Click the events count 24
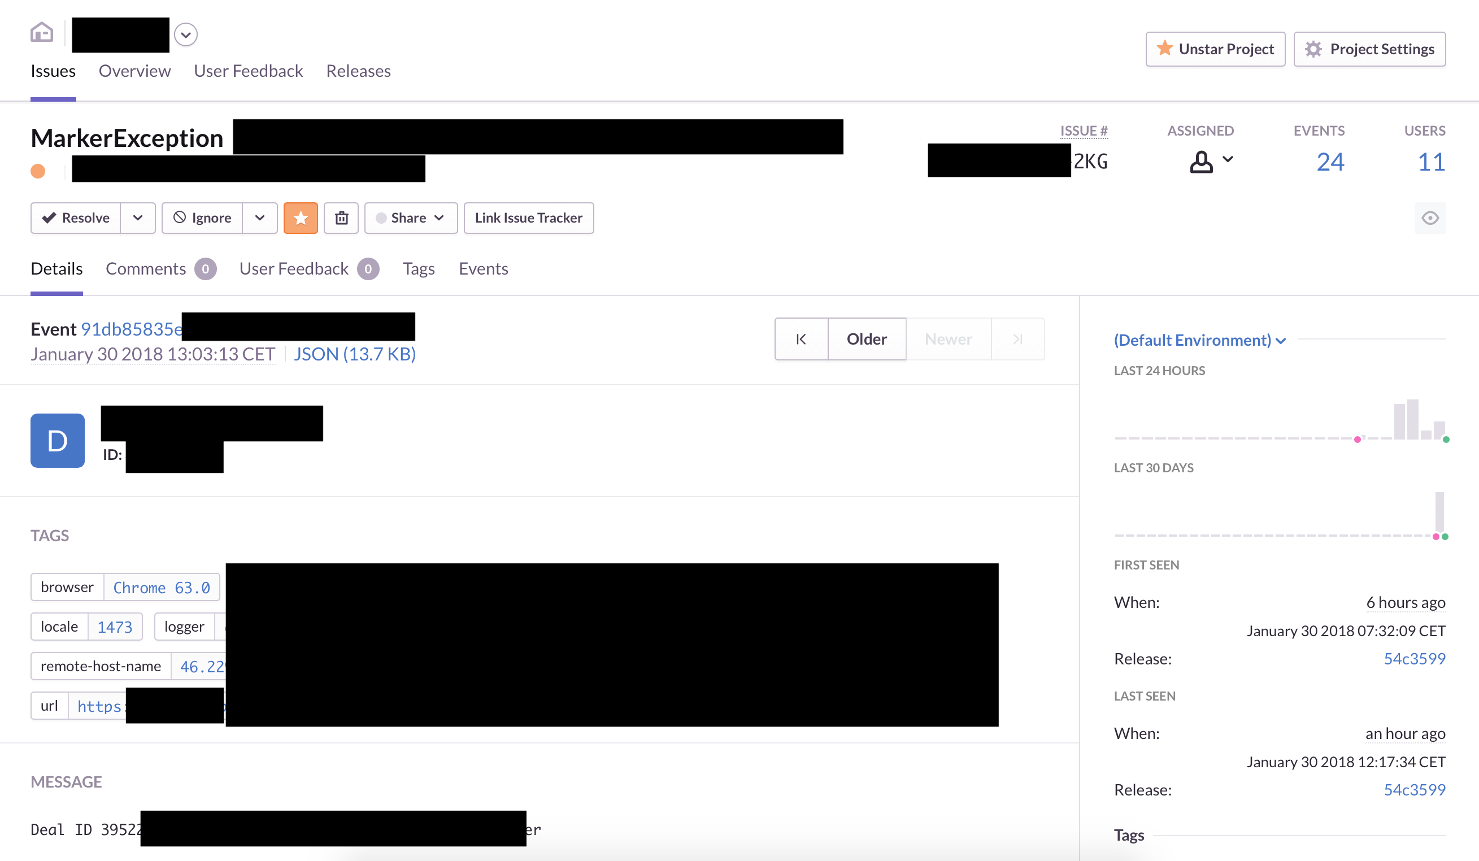Image resolution: width=1479 pixels, height=861 pixels. pos(1330,162)
